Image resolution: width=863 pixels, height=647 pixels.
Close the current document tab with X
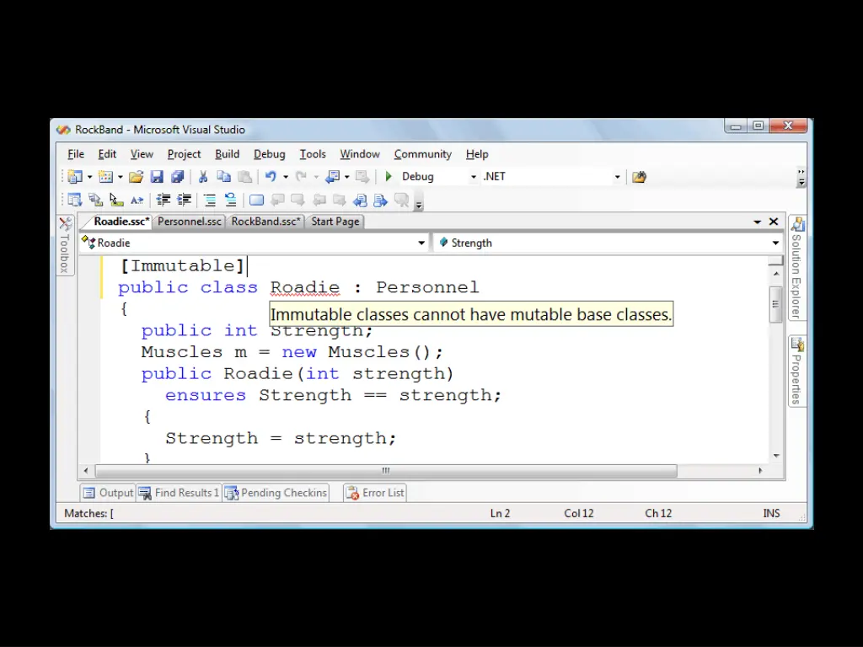coord(774,222)
